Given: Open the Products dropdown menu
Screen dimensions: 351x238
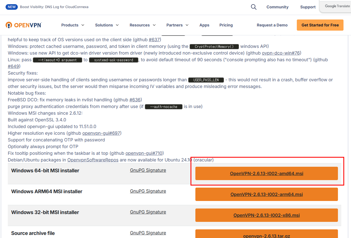Looking at the screenshot, I should (73, 25).
